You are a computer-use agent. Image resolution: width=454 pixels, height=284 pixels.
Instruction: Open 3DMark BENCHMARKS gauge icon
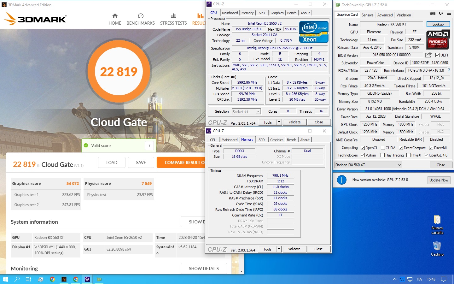[141, 16]
